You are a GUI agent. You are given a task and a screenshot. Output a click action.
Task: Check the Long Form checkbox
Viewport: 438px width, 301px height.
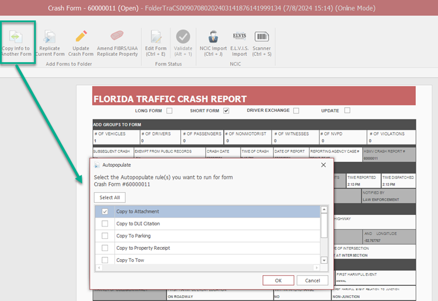tap(169, 111)
